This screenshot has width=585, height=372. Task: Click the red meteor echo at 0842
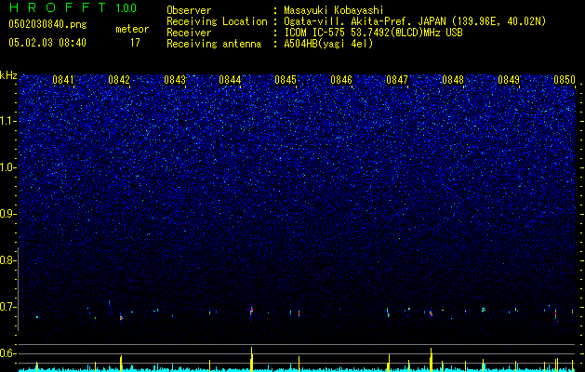tap(121, 318)
